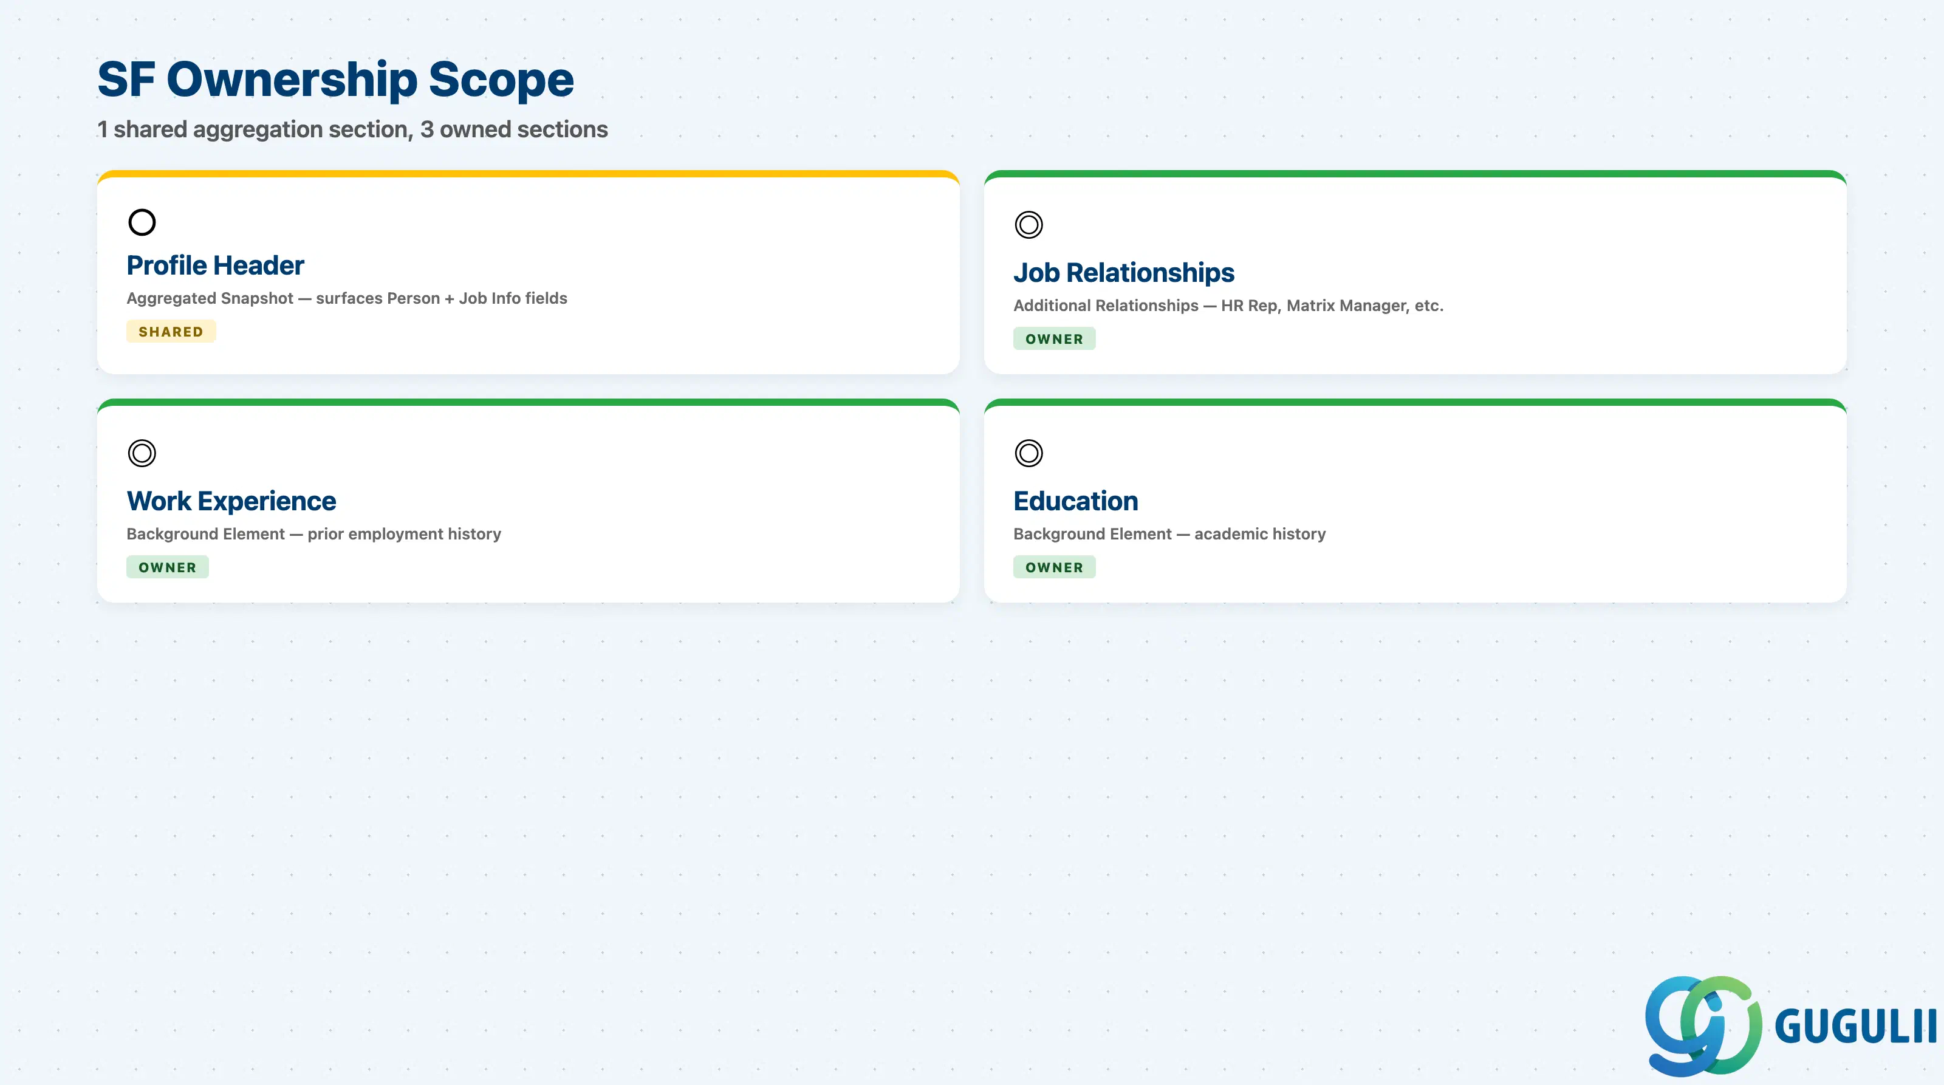
Task: Select the OWNER badge under Job Relationships
Action: click(1054, 340)
